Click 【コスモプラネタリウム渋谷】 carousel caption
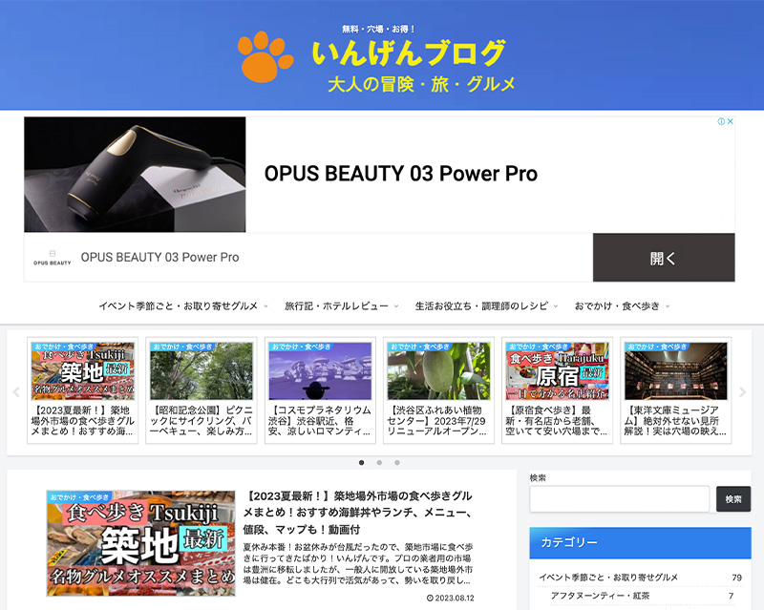Image resolution: width=764 pixels, height=610 pixels. (320, 420)
